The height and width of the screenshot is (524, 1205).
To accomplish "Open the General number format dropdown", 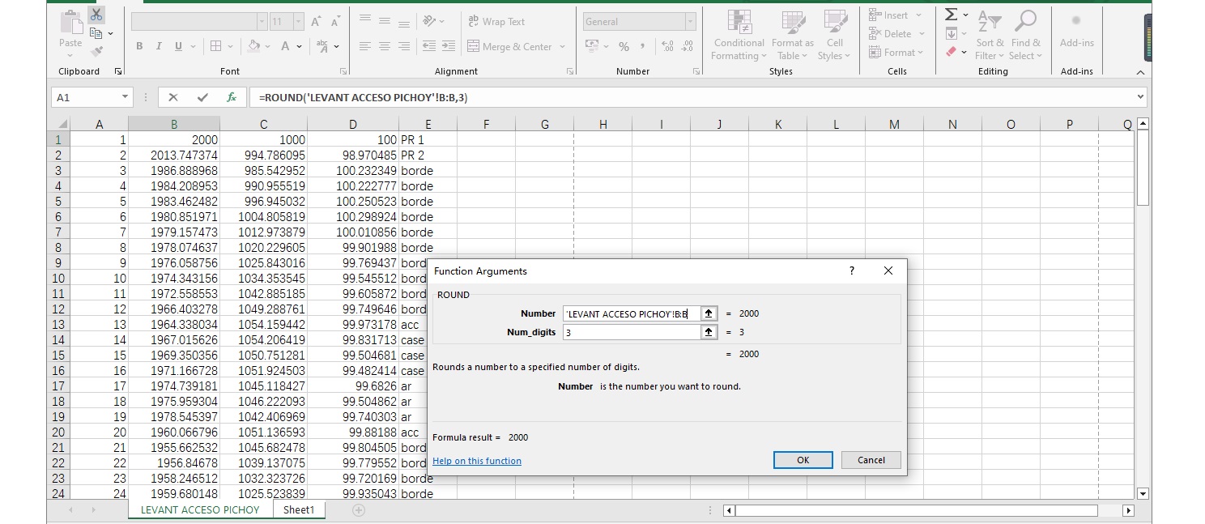I will point(690,22).
